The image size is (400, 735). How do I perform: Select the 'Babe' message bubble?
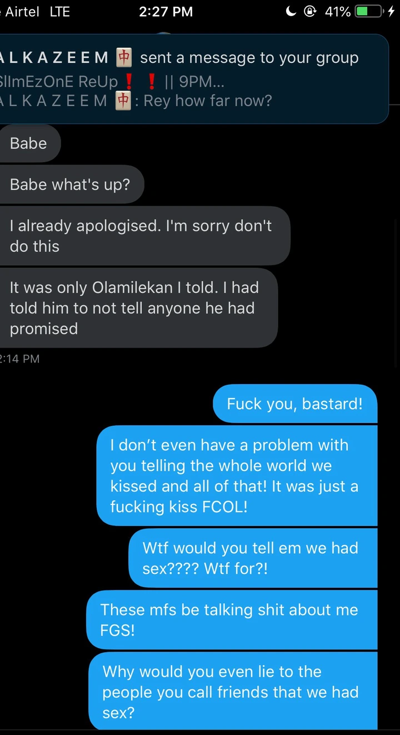pos(29,143)
